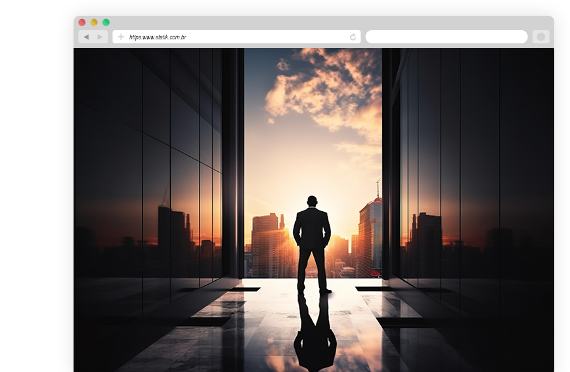Reload the page using the refresh icon
The image size is (570, 372).
click(x=353, y=37)
